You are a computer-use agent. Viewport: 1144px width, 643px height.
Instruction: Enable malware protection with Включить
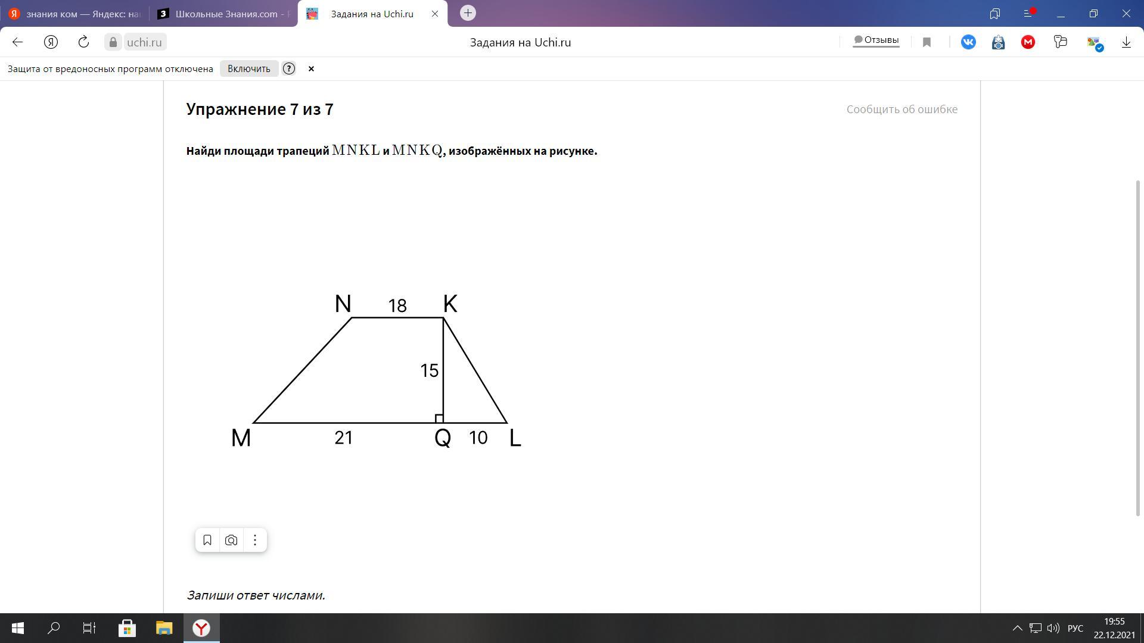pyautogui.click(x=248, y=68)
